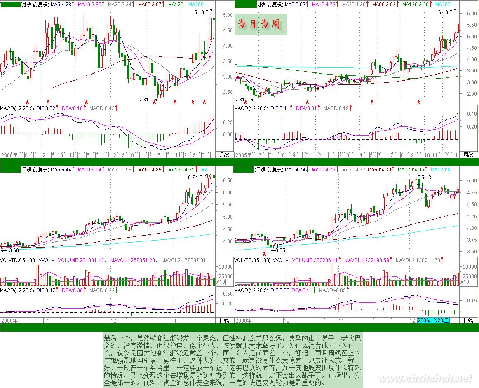This screenshot has width=479, height=388.
Task: Open the 日线 selector in bottom-right chart
Action: pyautogui.click(x=467, y=320)
